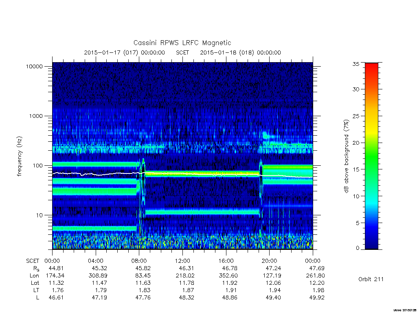The image size is (417, 312).
Task: Click the 'dB above background (7%)' label
Action: coord(346,156)
